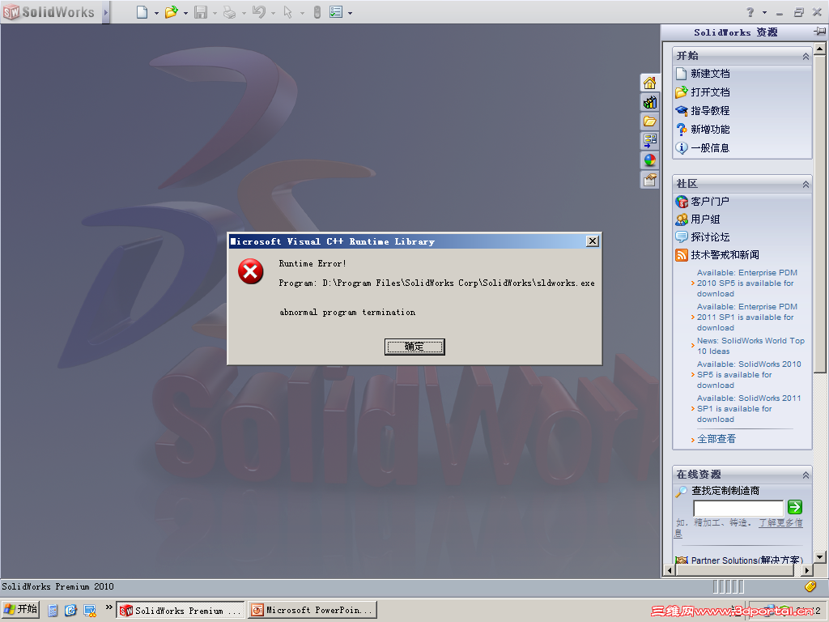Screen dimensions: 829x622
Task: Click the Print toolbar icon
Action: 229,11
